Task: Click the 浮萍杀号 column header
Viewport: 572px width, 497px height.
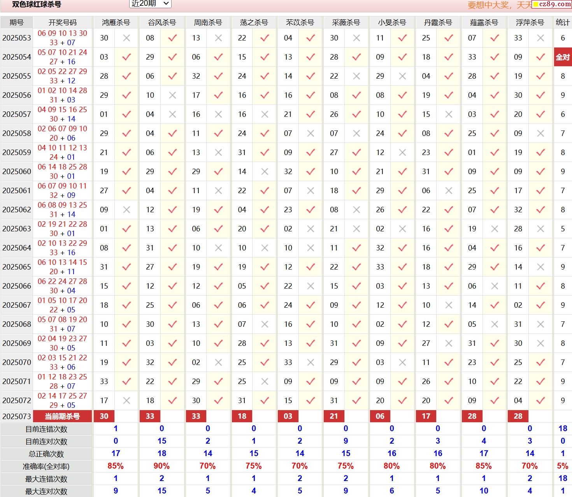Action: (x=530, y=23)
